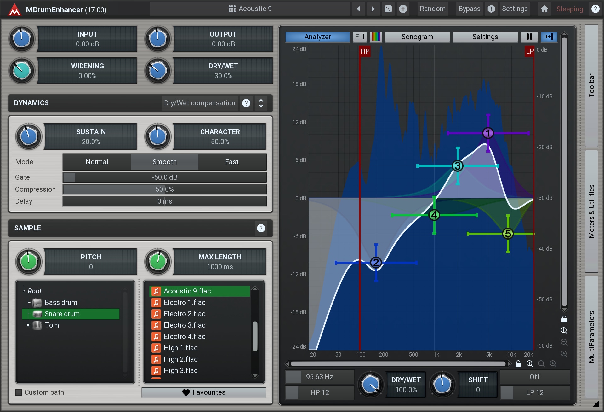
Task: Click the Sample section help icon
Action: pos(261,228)
